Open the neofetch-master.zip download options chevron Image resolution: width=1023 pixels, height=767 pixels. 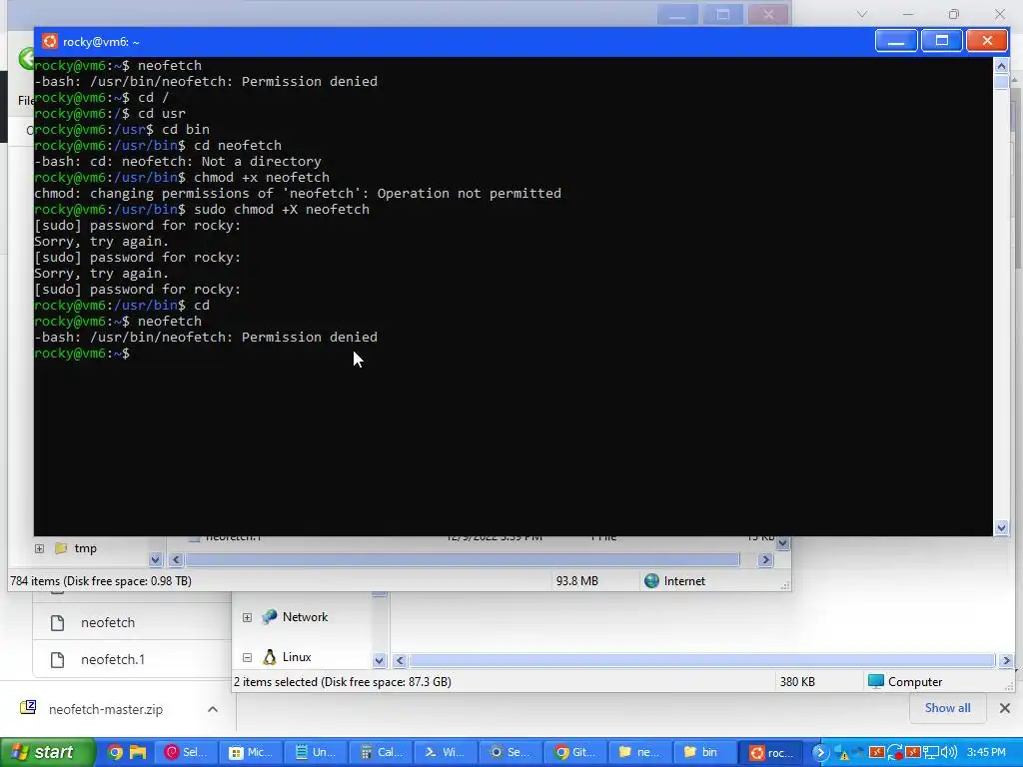(213, 709)
